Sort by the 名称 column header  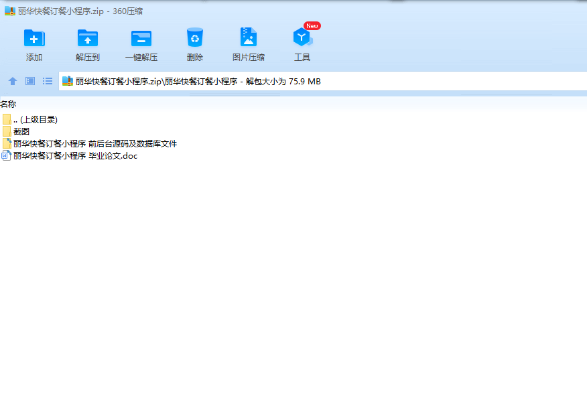(8, 104)
